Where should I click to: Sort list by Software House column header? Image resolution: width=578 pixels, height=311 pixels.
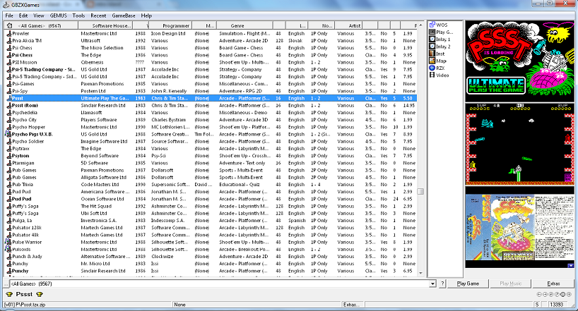point(105,26)
